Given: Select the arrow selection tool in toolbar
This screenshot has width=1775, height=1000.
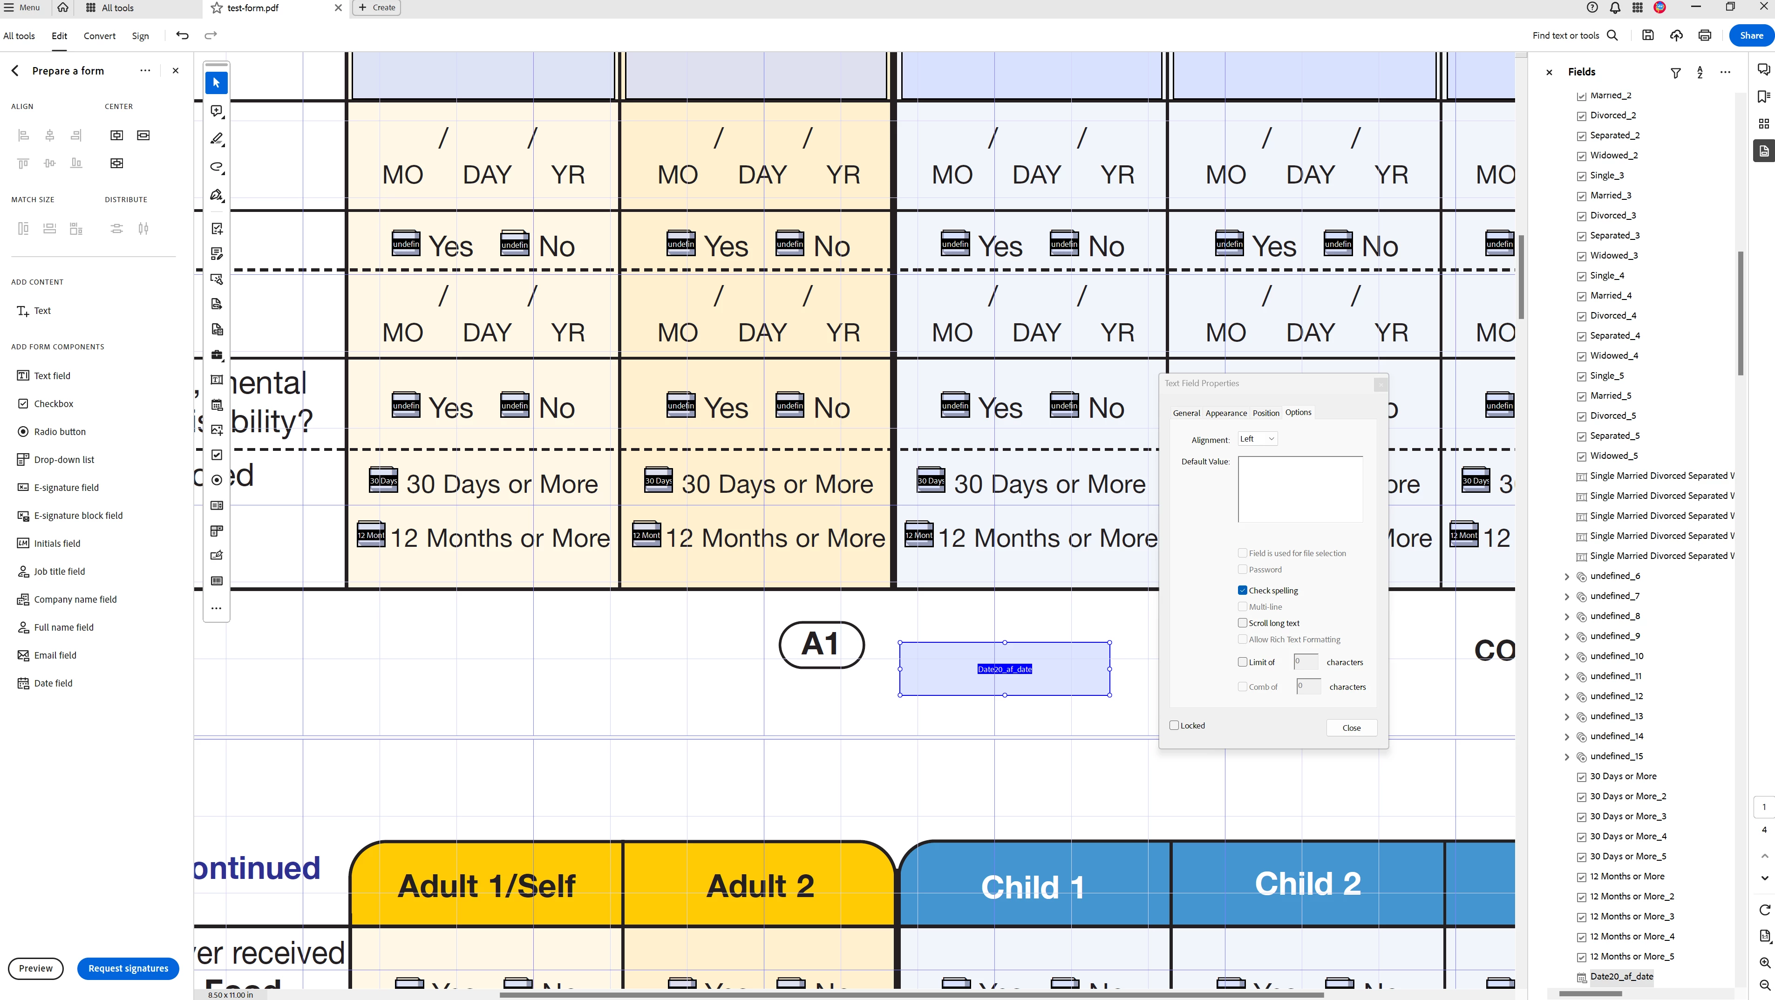Looking at the screenshot, I should [217, 83].
